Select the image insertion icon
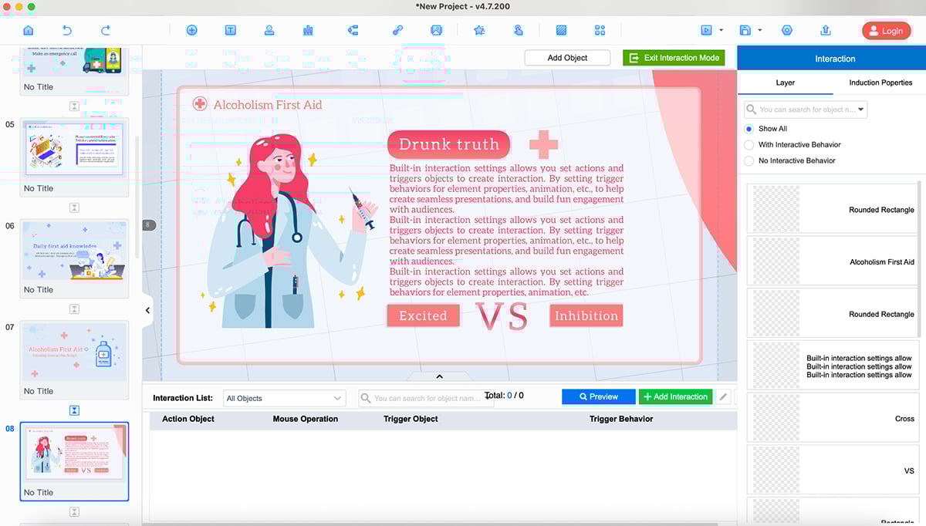This screenshot has height=526, width=926. point(436,30)
